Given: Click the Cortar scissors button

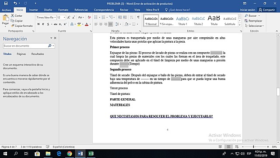Looking at the screenshot, I should 17,16.
